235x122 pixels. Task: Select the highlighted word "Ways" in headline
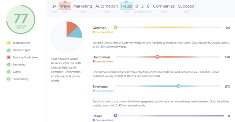click(65, 6)
